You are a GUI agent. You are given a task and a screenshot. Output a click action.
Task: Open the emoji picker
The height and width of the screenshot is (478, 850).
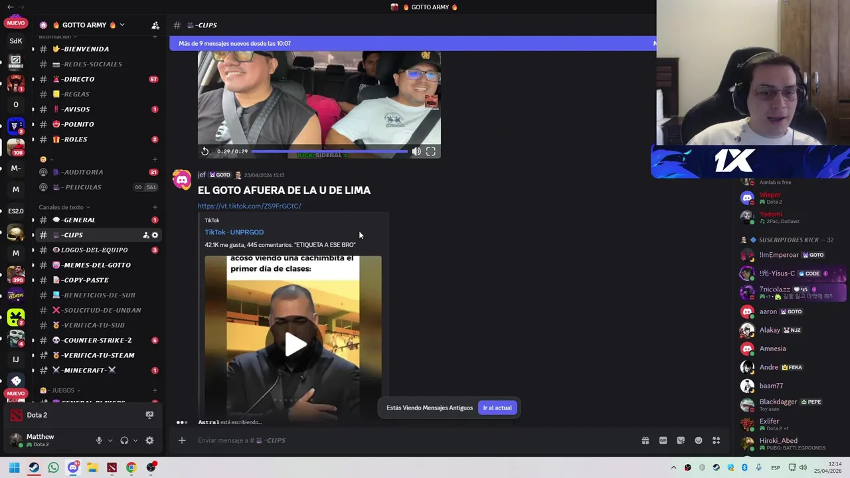(699, 440)
